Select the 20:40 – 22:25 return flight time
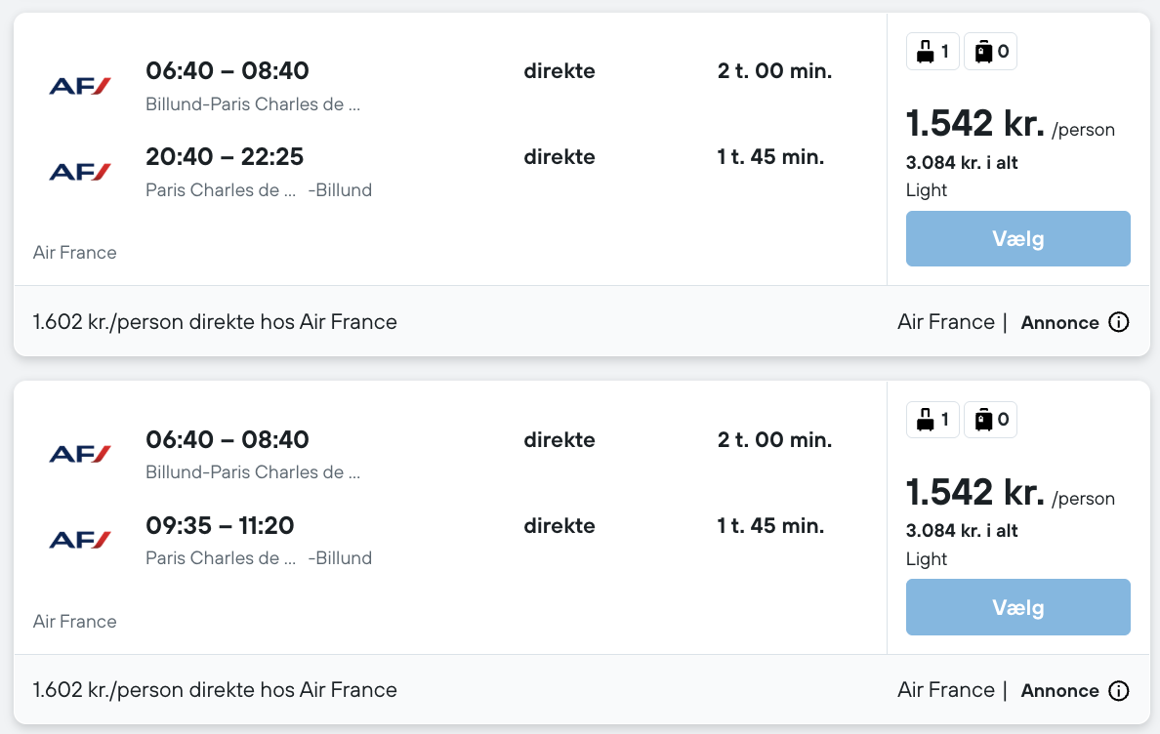This screenshot has width=1160, height=734. pos(225,156)
